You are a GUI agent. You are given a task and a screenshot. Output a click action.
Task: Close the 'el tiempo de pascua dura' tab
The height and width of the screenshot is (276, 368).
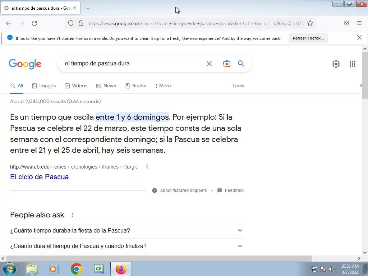[x=74, y=8]
